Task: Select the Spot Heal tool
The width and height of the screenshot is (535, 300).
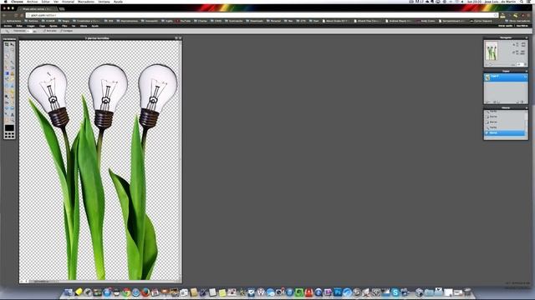Action: [x=12, y=102]
